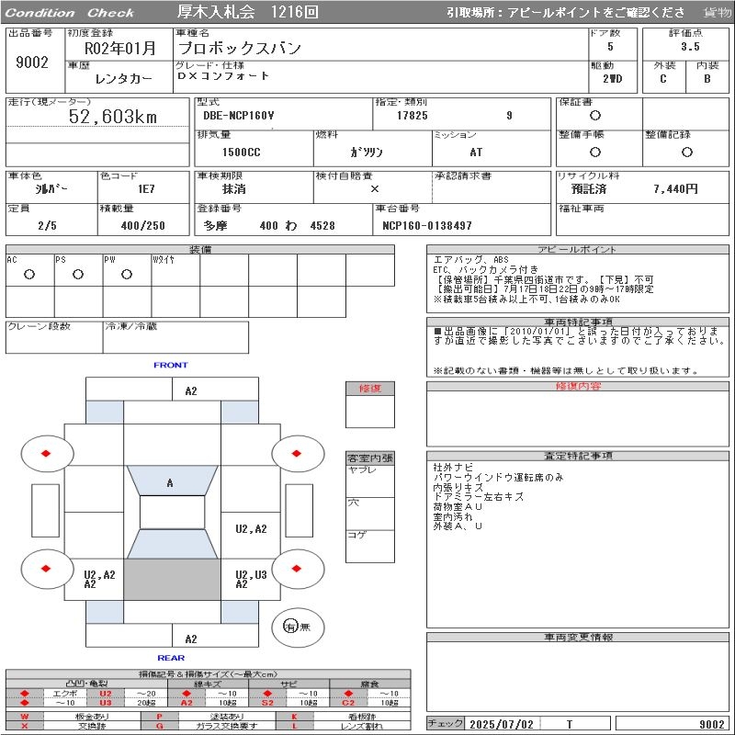Click lot number 9002 under 出品番号

click(32, 62)
